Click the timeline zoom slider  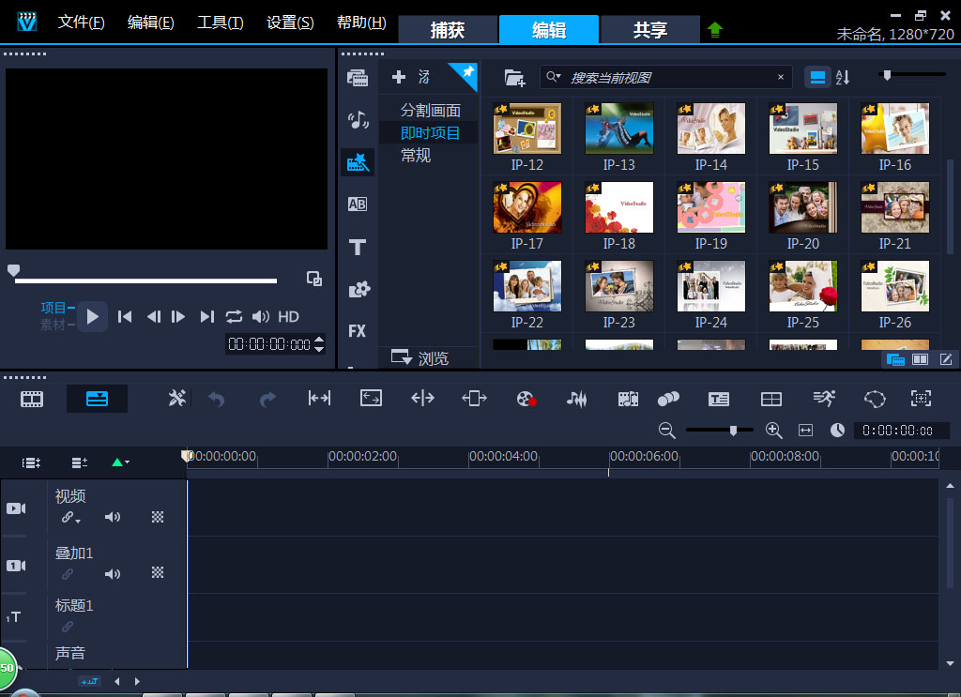(734, 430)
